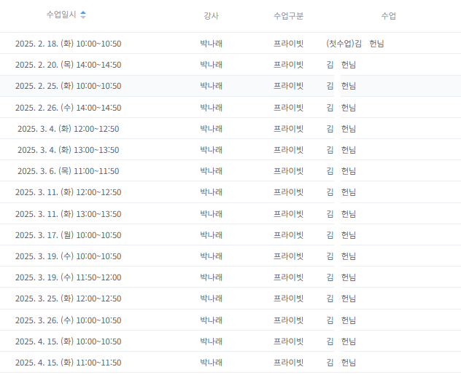Click 박나래 in the 3. 19. 10:00~10:50 row
Image resolution: width=461 pixels, height=375 pixels.
click(x=211, y=256)
